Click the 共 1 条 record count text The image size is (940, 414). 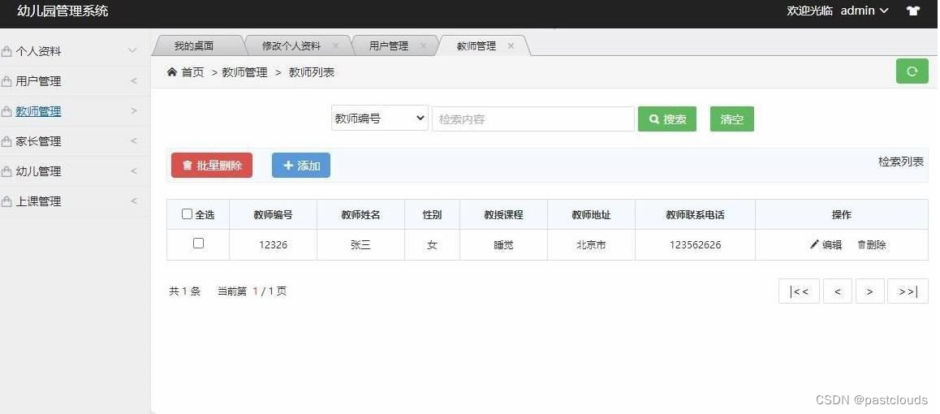pos(184,291)
